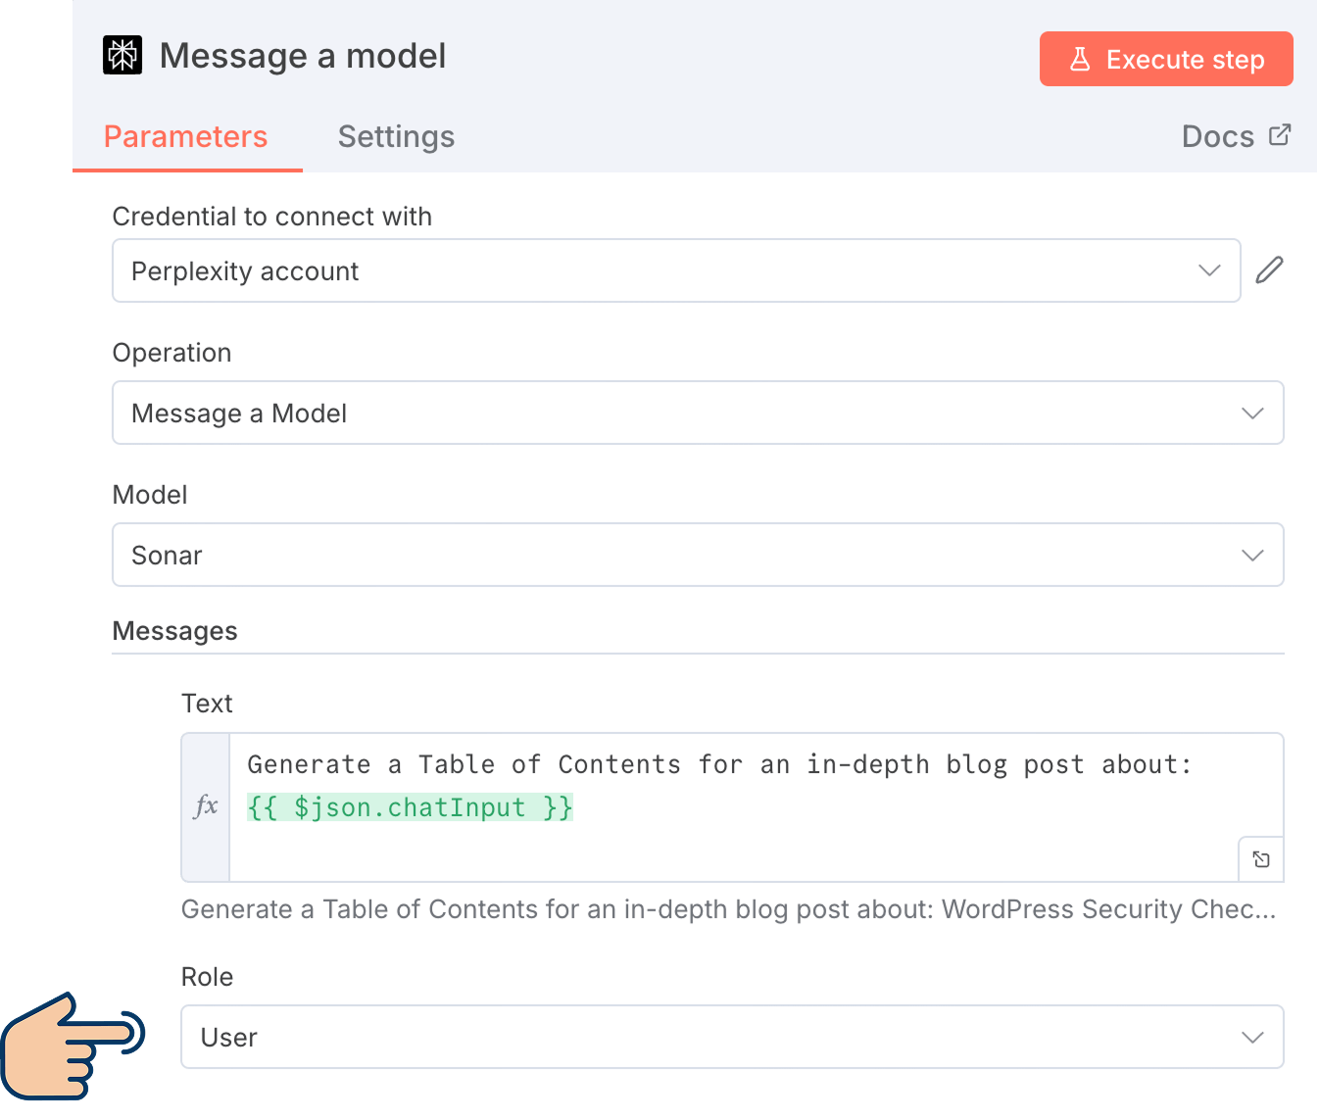Switch to the Settings tab
This screenshot has height=1119, width=1318.
point(396,136)
